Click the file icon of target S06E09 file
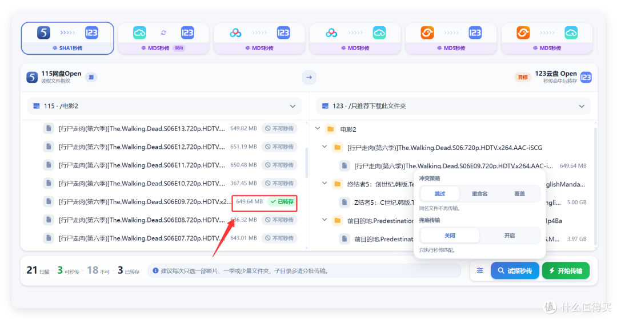 (344, 166)
